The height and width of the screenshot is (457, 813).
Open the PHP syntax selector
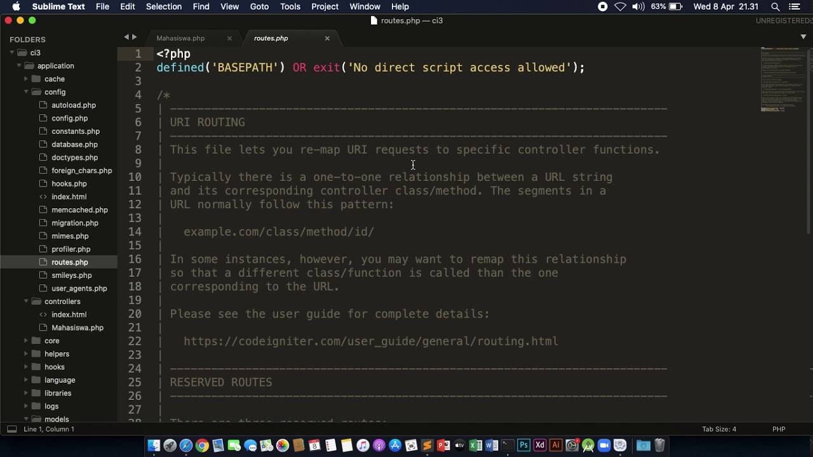[779, 429]
